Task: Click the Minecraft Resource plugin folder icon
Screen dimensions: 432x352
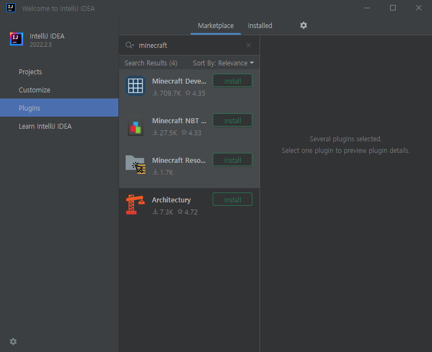Action: click(136, 165)
